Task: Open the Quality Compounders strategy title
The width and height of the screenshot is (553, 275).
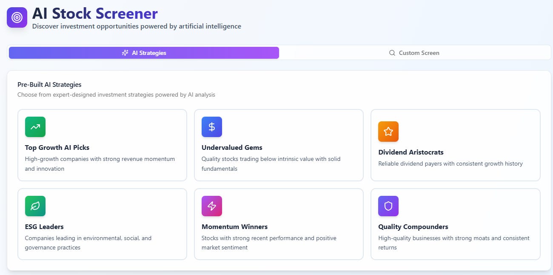Action: point(413,227)
